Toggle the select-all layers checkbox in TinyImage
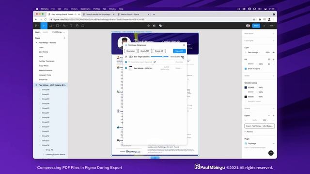The height and width of the screenshot is (174, 310). [126, 62]
